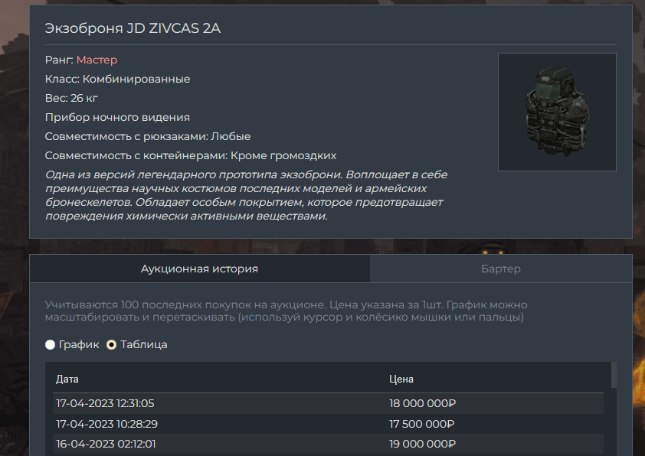This screenshot has width=645, height=456.
Task: Open the Аукционная история tab
Action: 199,269
